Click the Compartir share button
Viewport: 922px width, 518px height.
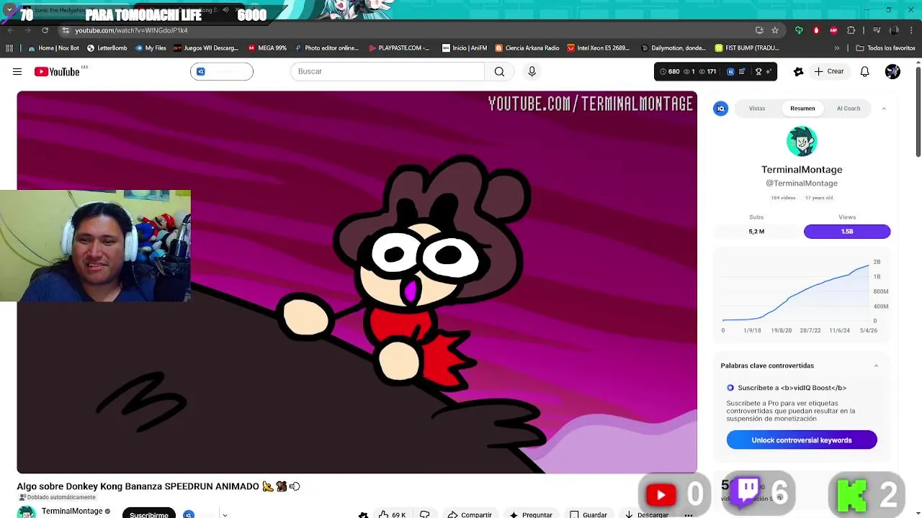470,514
